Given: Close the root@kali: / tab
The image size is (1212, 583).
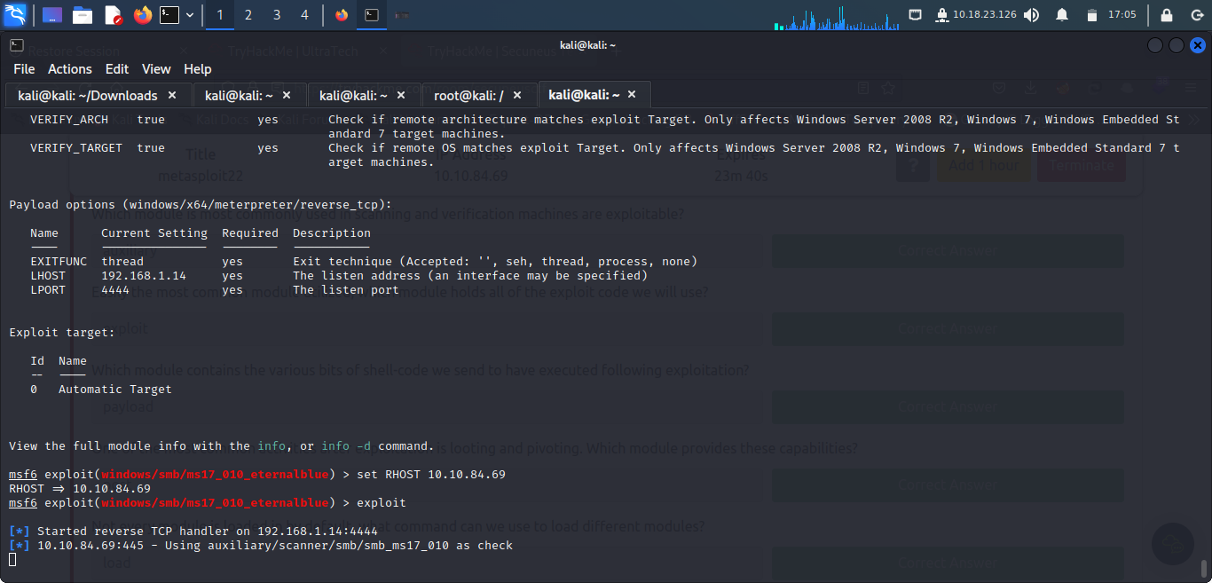Looking at the screenshot, I should (517, 95).
